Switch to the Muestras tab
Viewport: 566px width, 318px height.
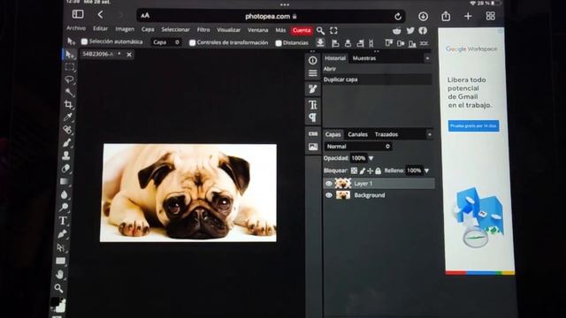point(364,58)
